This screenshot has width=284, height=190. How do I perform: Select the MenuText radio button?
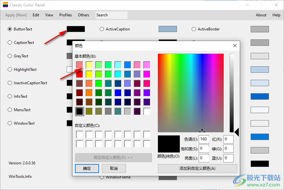pyautogui.click(x=10, y=110)
